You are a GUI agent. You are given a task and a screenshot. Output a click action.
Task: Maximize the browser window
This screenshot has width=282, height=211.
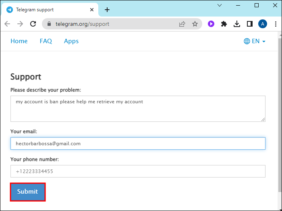click(257, 5)
